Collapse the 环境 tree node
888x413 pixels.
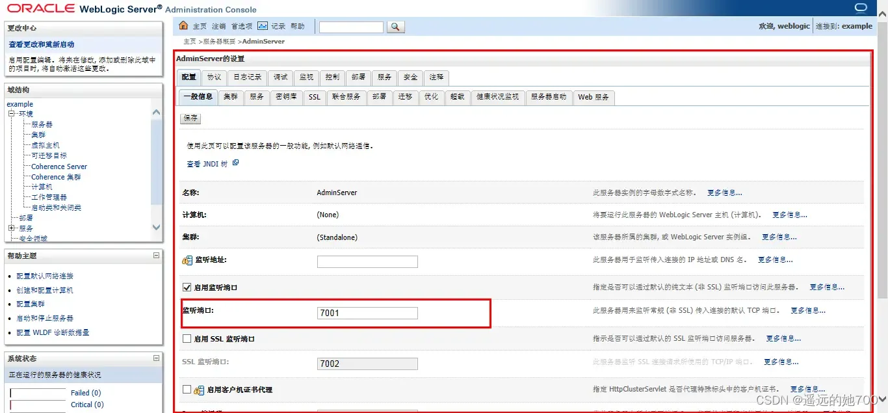tap(11, 114)
